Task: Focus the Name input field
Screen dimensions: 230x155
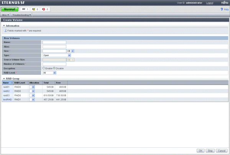Action: point(54,42)
